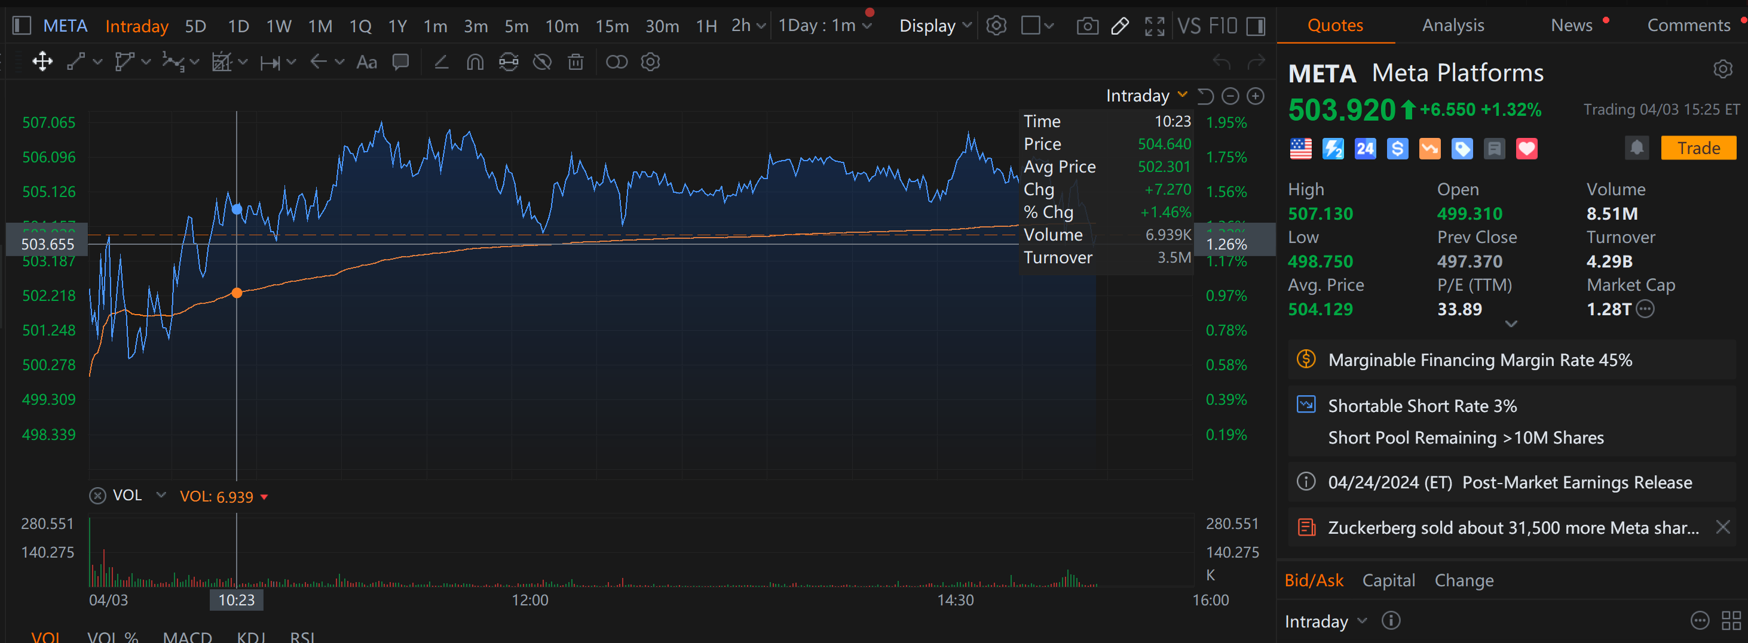
Task: Select the arrow annotation tool
Action: [319, 61]
